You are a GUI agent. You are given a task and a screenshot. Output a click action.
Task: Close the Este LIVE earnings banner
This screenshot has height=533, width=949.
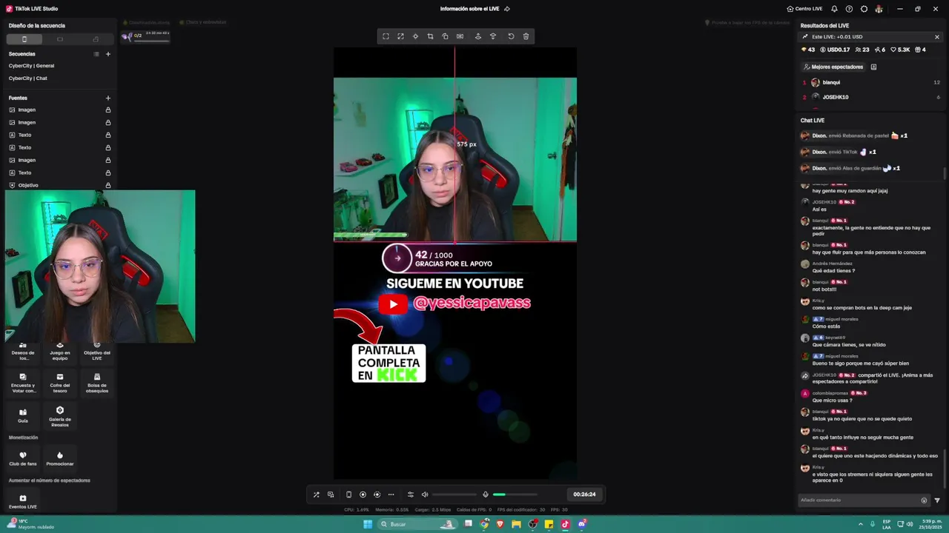pyautogui.click(x=937, y=37)
